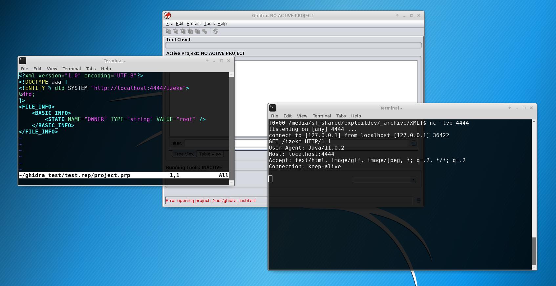
Task: Click the "listening on [any] 4444" line
Action: point(313,129)
